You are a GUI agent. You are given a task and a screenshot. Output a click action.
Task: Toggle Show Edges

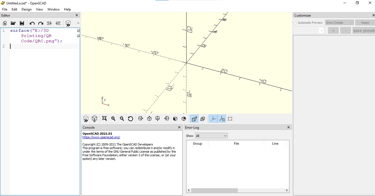click(x=230, y=119)
